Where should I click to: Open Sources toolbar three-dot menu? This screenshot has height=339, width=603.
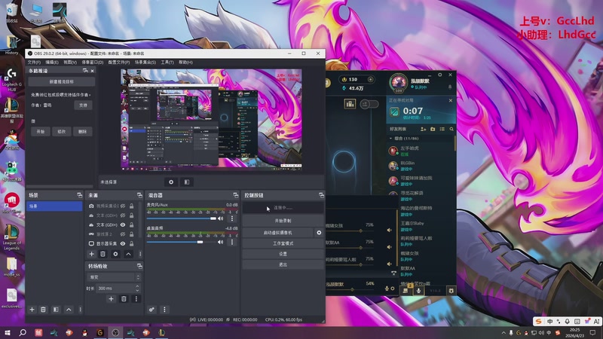(x=140, y=254)
